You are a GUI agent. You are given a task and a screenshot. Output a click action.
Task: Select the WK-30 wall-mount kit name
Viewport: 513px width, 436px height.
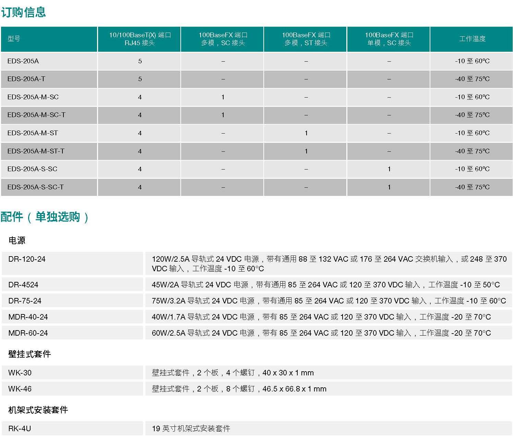coord(20,373)
